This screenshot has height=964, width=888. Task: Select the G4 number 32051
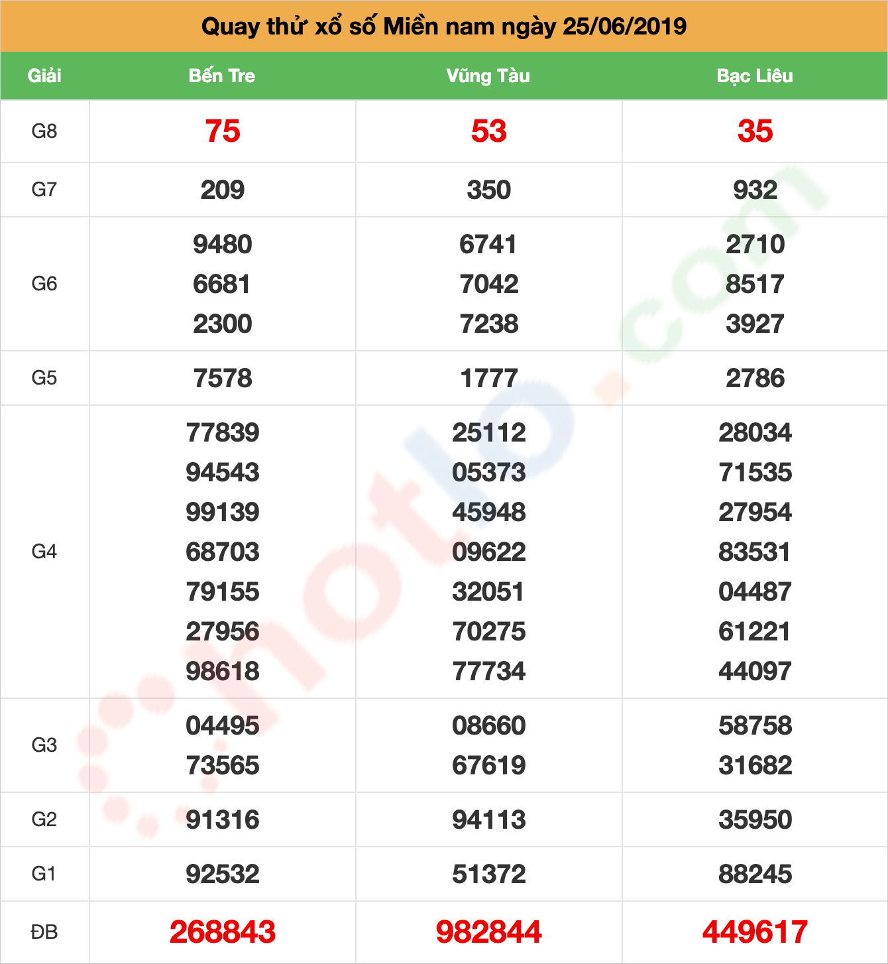pyautogui.click(x=489, y=592)
